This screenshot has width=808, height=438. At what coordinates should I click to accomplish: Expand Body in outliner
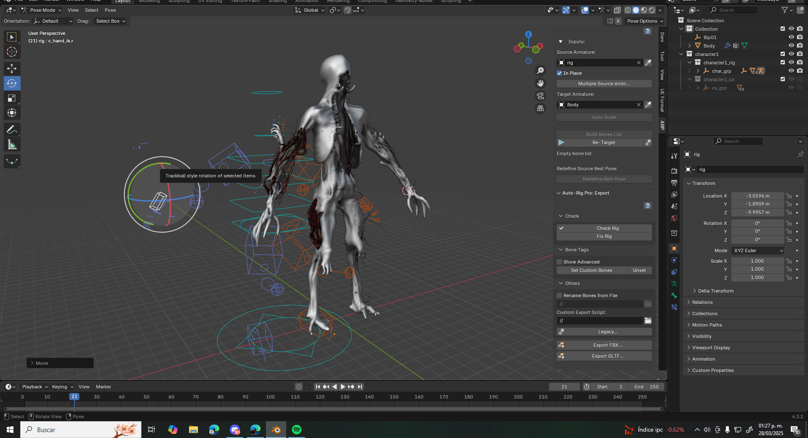(689, 45)
